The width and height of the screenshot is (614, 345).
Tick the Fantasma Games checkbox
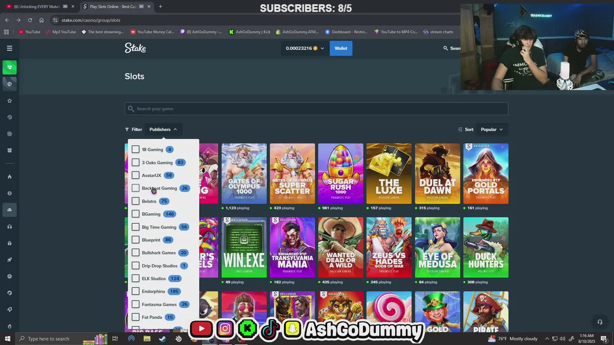coord(135,304)
